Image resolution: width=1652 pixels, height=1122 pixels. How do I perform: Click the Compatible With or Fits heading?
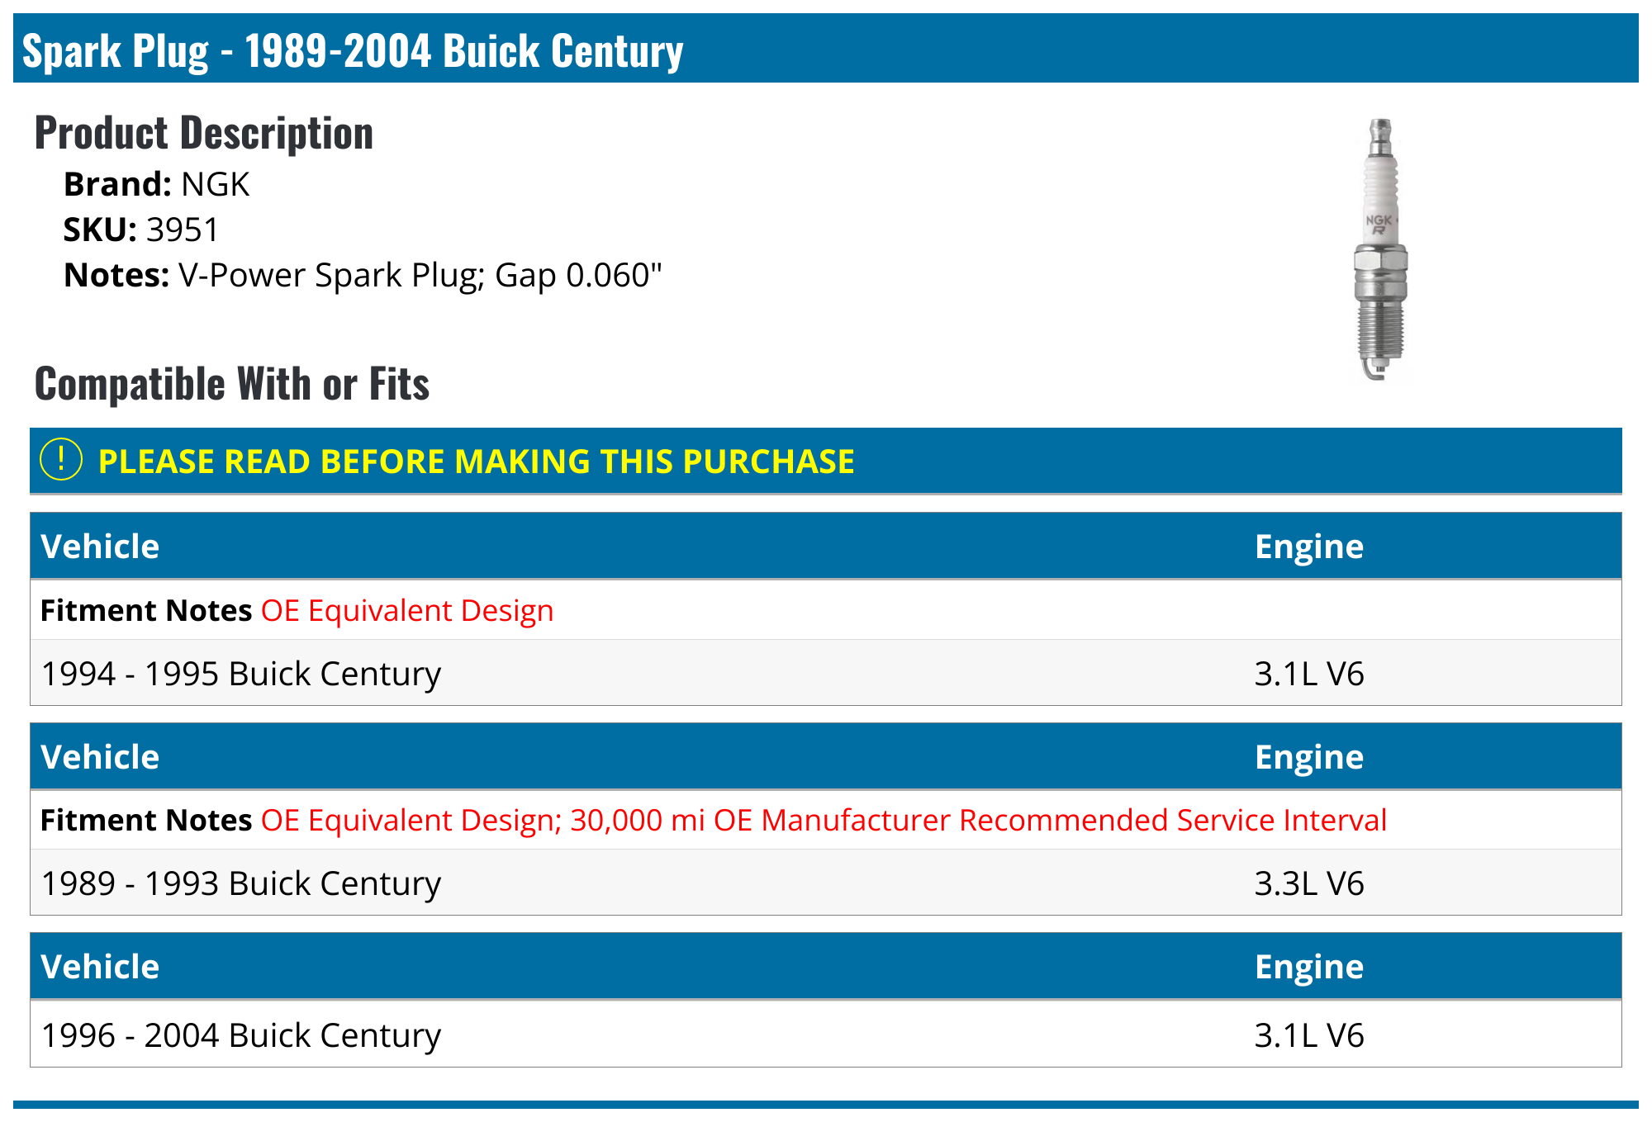(x=232, y=384)
